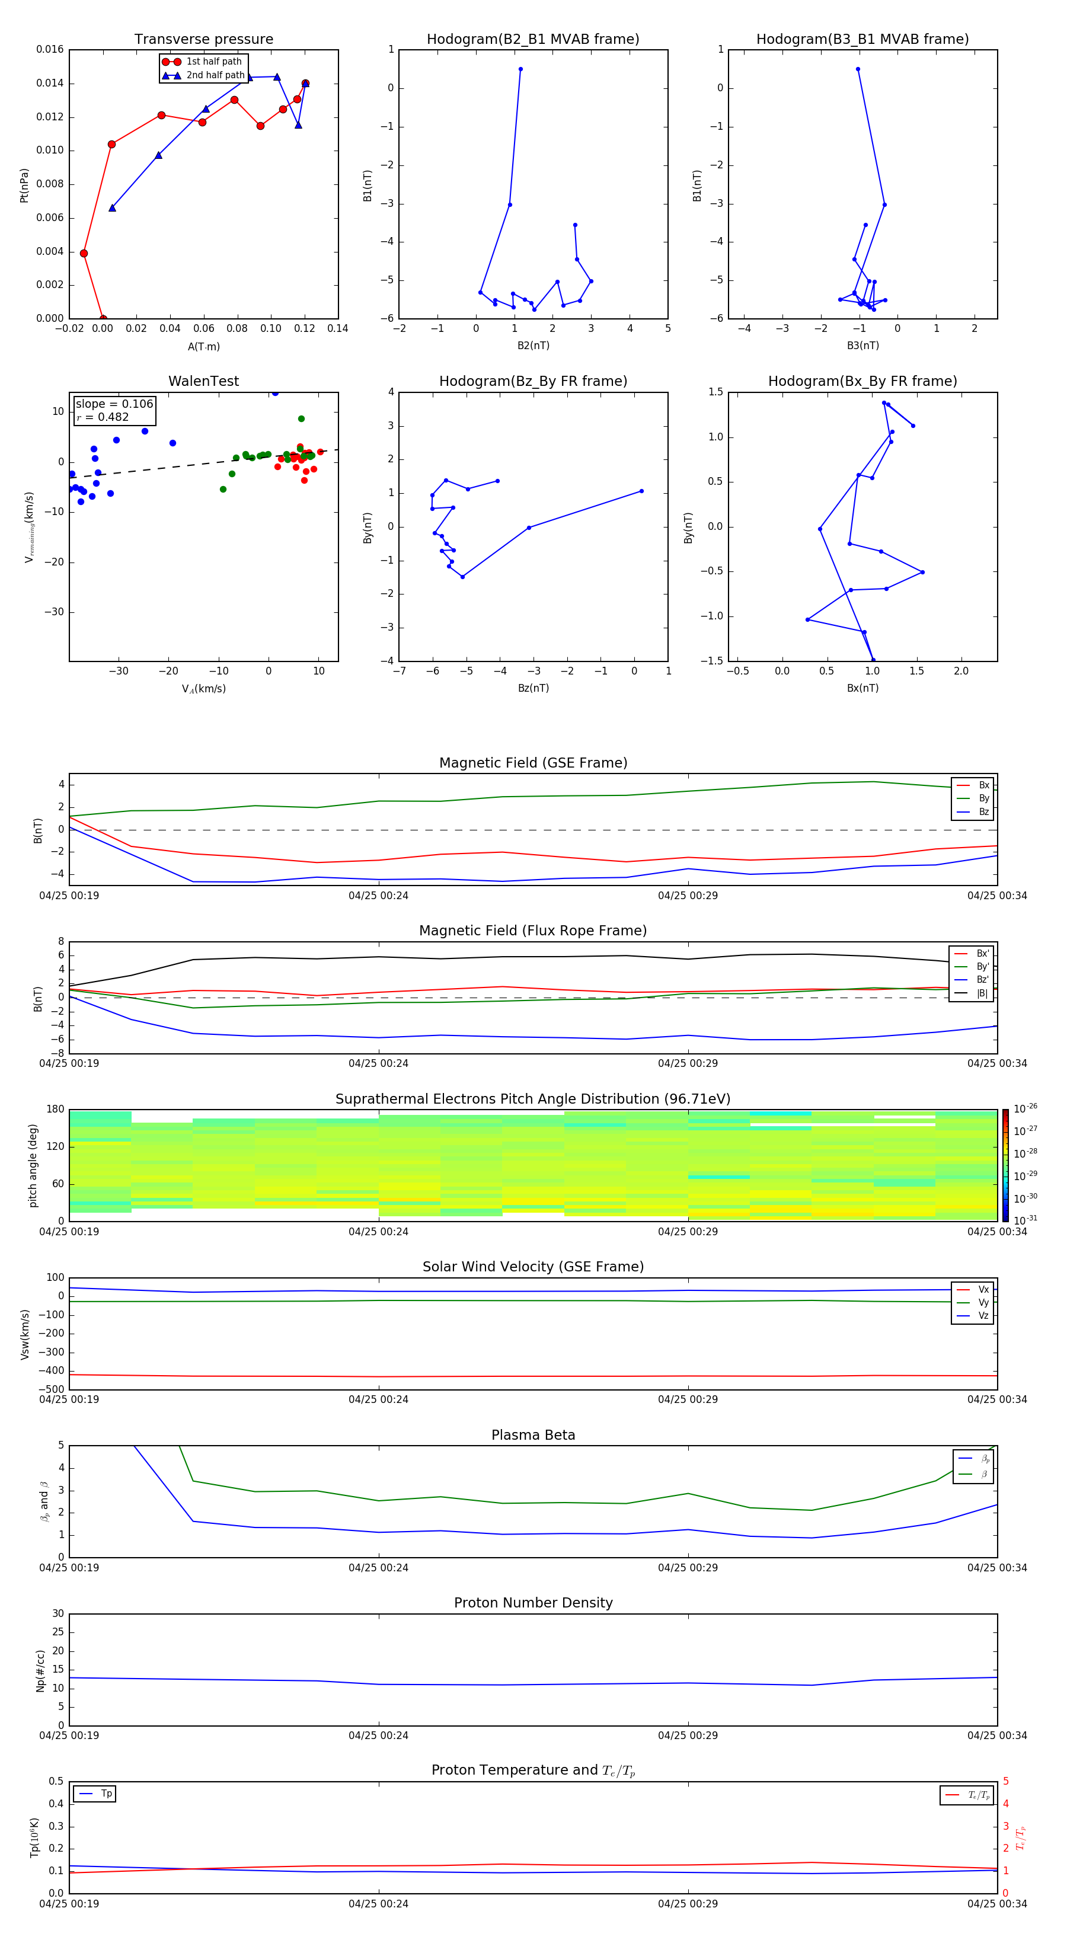Viewport: 1067px width, 1956px height.
Task: Select the "slope = 0.106" annotation
Action: [x=114, y=404]
